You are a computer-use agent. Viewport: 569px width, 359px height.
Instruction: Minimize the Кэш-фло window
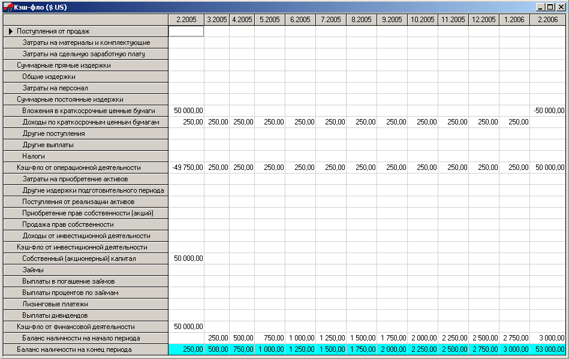(x=541, y=7)
